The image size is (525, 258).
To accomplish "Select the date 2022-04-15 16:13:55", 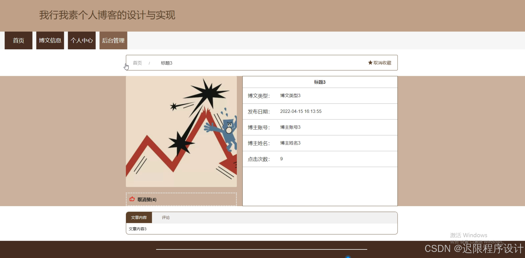I will click(x=301, y=111).
